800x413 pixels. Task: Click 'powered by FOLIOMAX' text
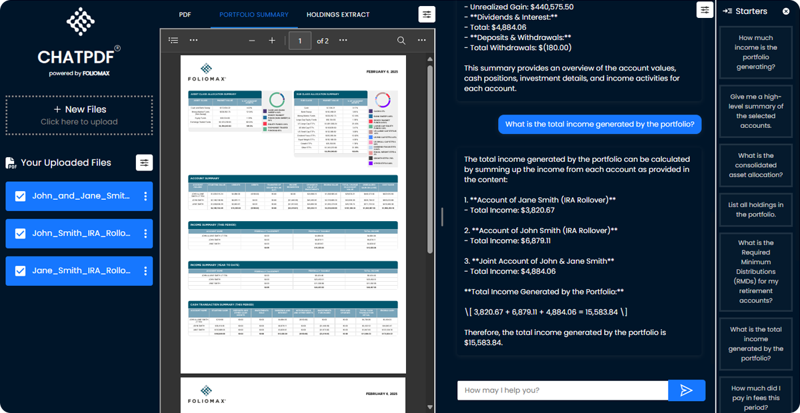point(79,73)
